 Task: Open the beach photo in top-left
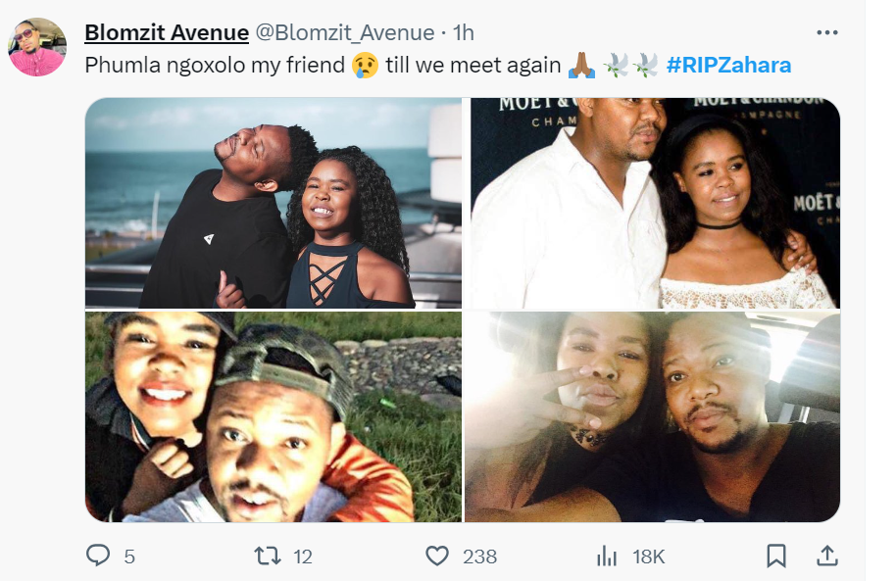[x=273, y=203]
